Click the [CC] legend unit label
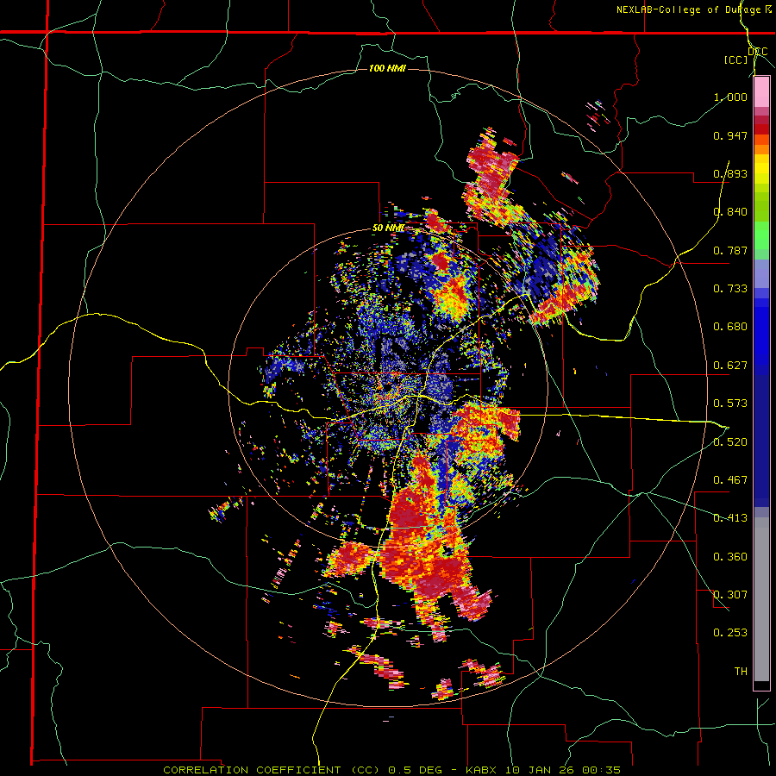The width and height of the screenshot is (776, 776). pos(735,59)
